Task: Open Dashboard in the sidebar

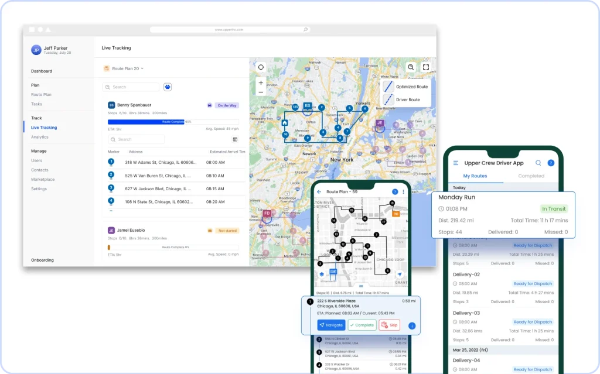Action: (x=42, y=71)
